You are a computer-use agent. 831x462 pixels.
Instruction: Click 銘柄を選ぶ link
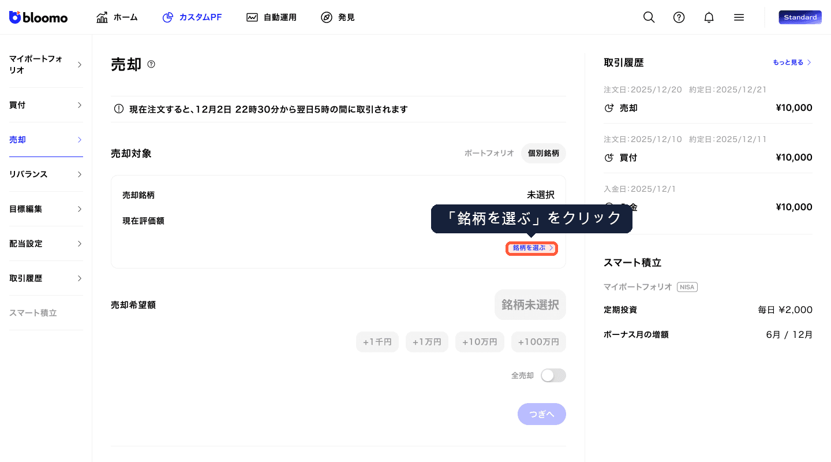point(532,248)
